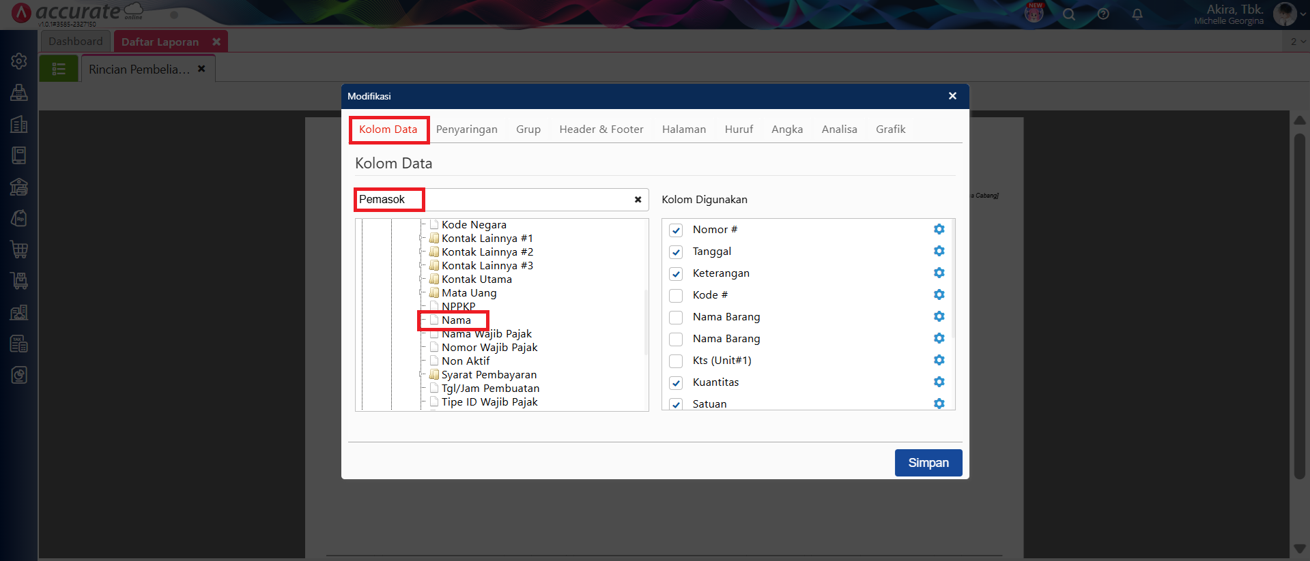This screenshot has height=561, width=1310.
Task: Click the green list menu button
Action: pyautogui.click(x=59, y=69)
